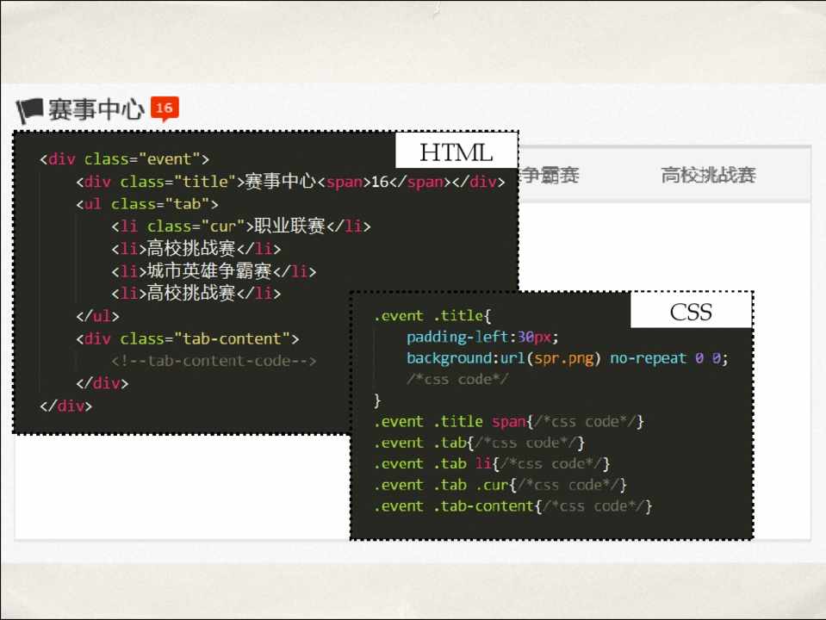826x620 pixels.
Task: Switch to the 高校挑战赛 tab at right
Action: coord(708,176)
